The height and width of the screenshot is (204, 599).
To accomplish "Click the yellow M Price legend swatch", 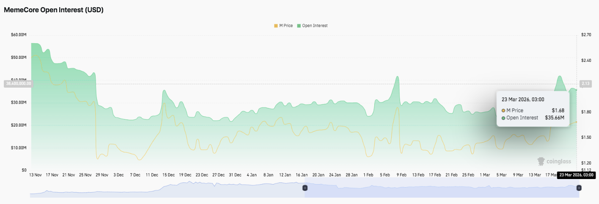I will tap(276, 26).
